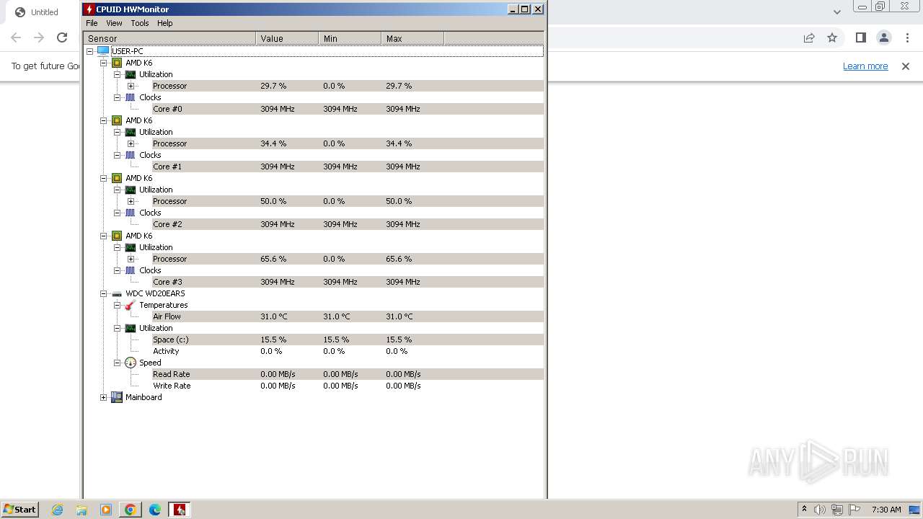923x519 pixels.
Task: Collapse the first AMD K6 node
Action: click(103, 63)
